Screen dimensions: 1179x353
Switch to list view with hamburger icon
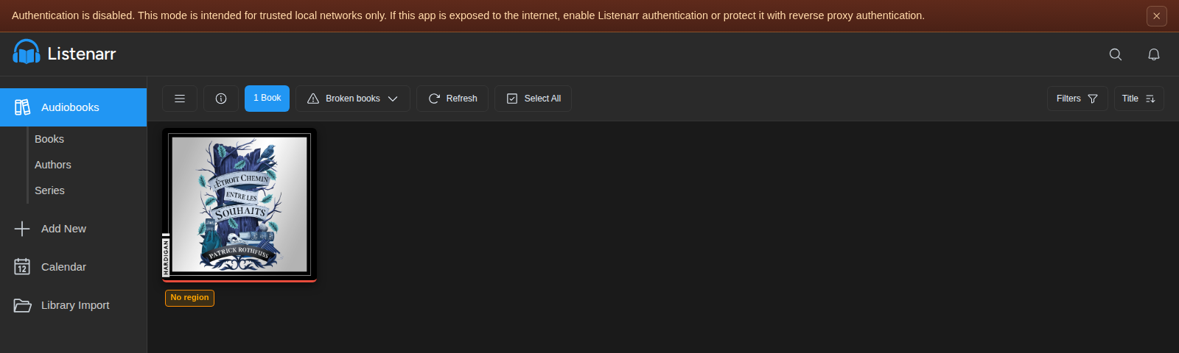180,99
